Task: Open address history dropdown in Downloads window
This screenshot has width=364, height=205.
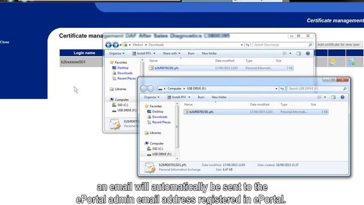Action: (242, 44)
